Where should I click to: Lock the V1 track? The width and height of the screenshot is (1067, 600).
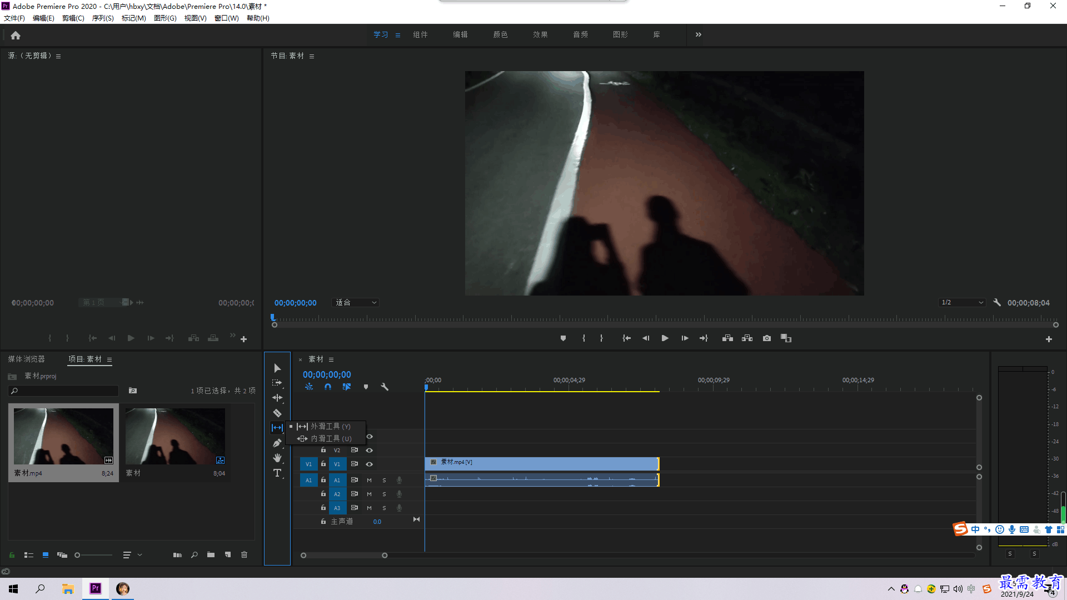(x=323, y=463)
